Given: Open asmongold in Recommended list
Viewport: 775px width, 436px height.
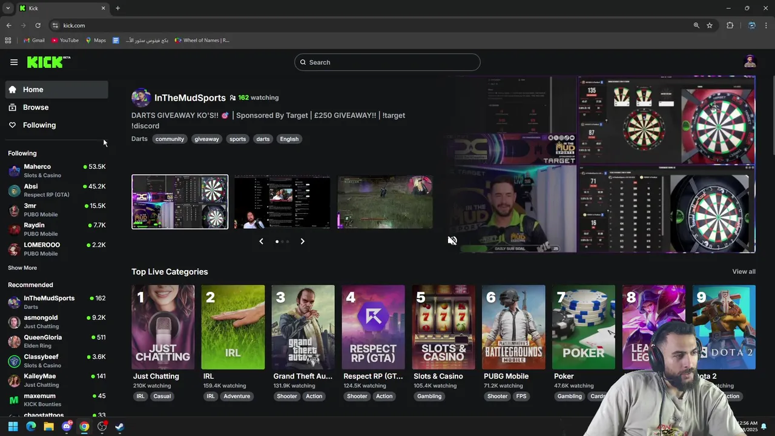Looking at the screenshot, I should pos(57,322).
